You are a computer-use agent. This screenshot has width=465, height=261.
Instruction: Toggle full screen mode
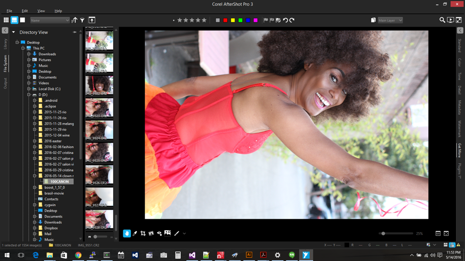[x=459, y=20]
